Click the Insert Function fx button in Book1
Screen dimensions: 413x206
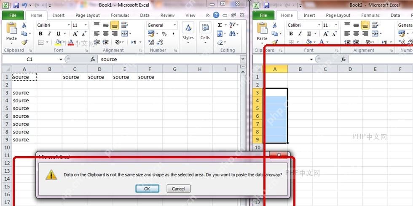coord(93,60)
